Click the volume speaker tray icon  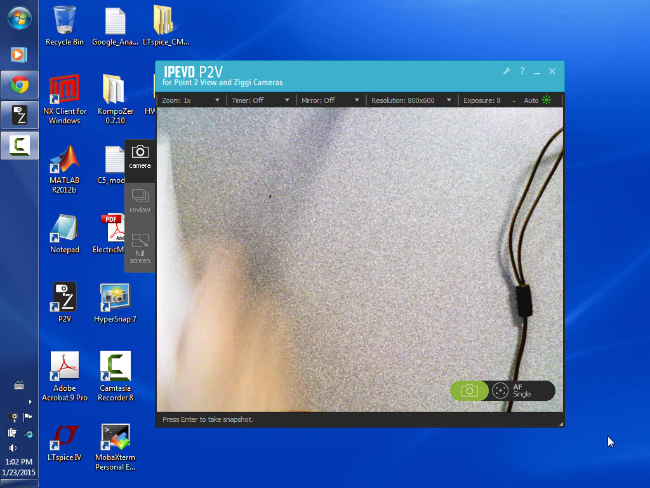pos(13,448)
